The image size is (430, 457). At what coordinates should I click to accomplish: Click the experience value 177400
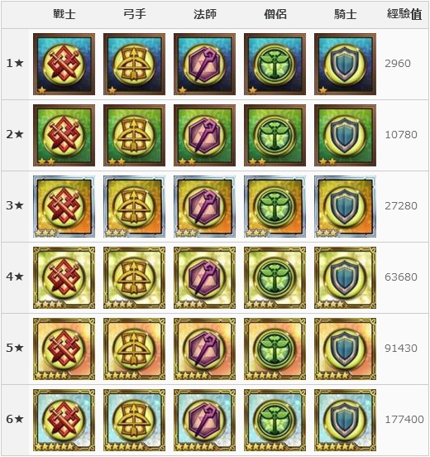click(x=404, y=420)
